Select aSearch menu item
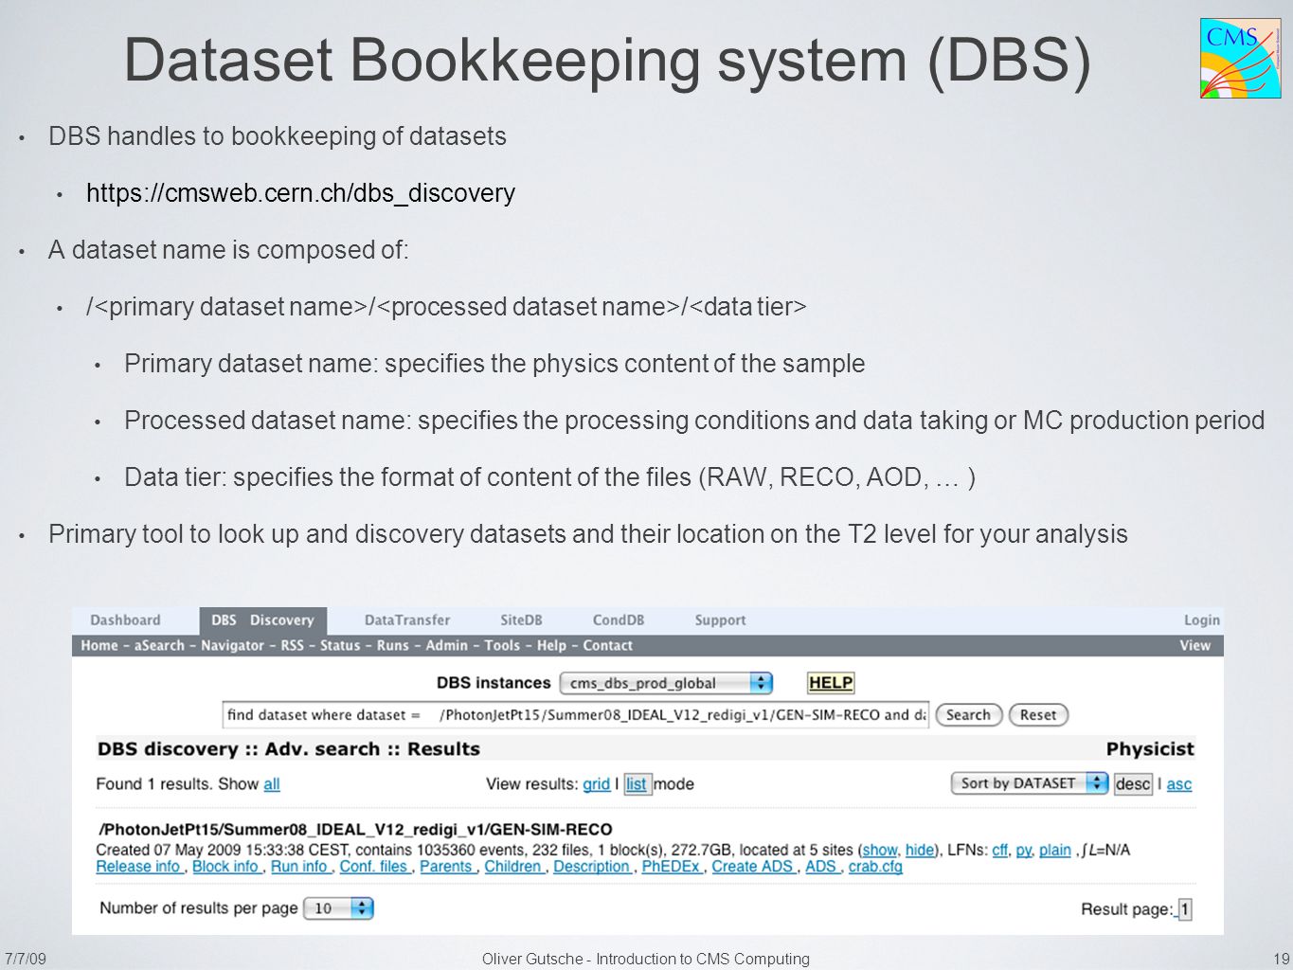1293x970 pixels. [x=159, y=646]
